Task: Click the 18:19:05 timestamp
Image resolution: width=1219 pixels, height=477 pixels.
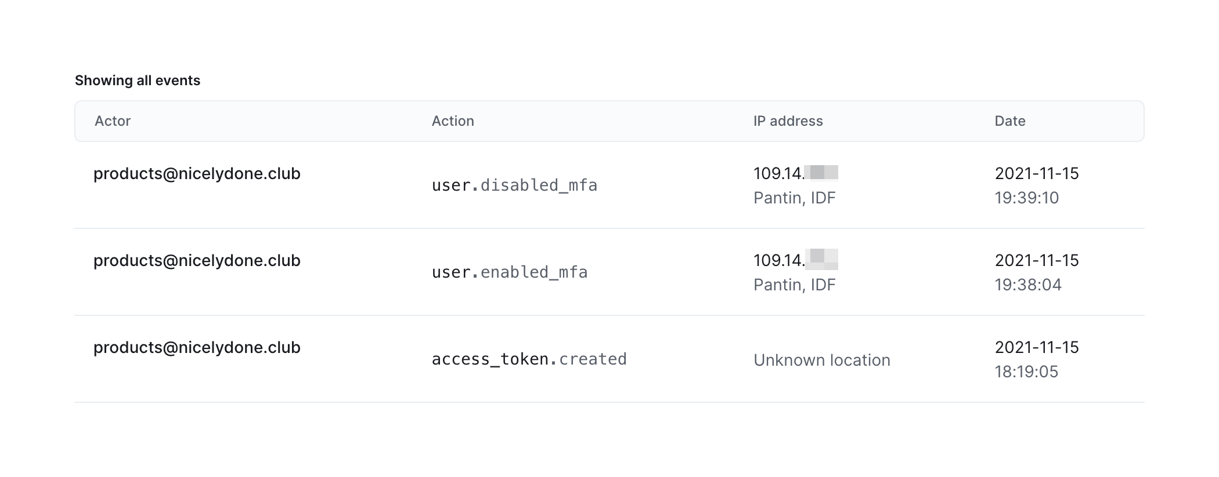Action: pyautogui.click(x=1026, y=372)
